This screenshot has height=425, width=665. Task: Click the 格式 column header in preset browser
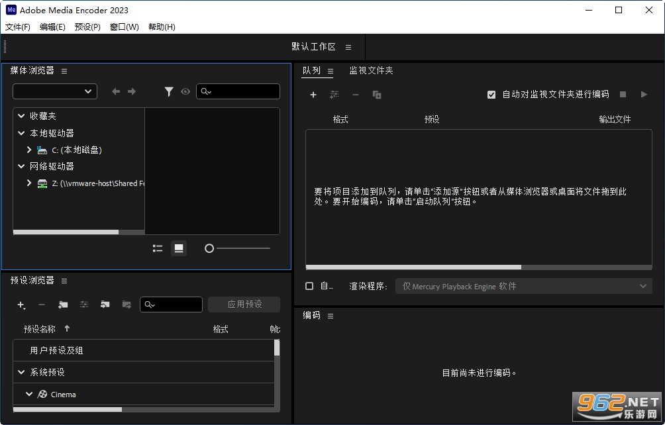point(221,329)
